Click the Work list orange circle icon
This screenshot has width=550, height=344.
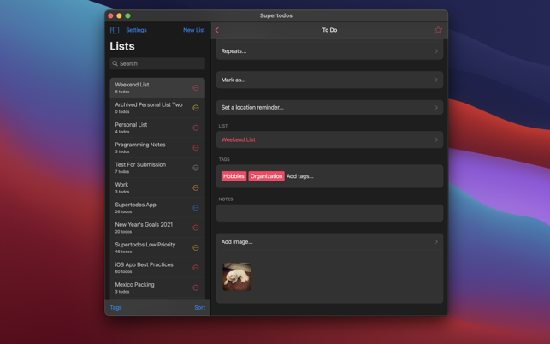click(196, 187)
